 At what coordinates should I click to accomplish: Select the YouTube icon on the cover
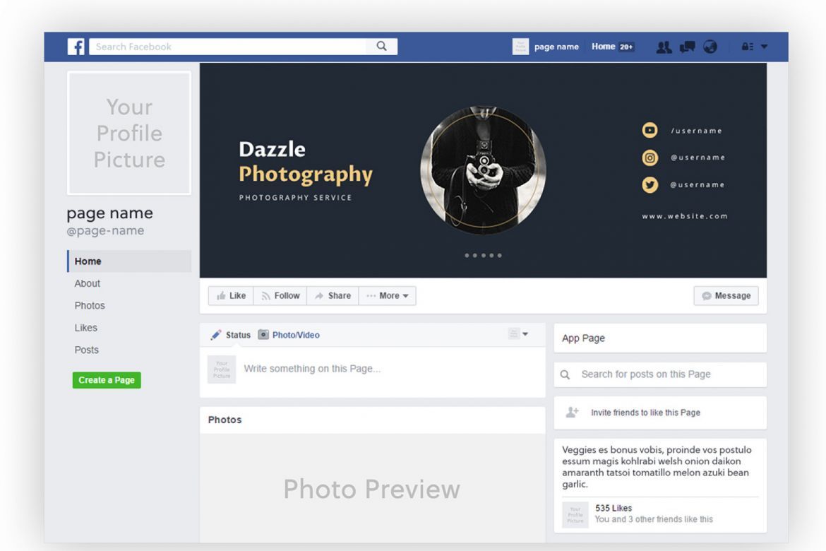650,130
